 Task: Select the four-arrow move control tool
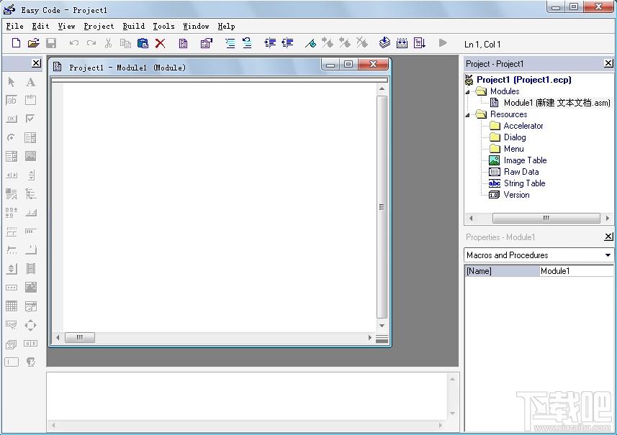pos(30,325)
